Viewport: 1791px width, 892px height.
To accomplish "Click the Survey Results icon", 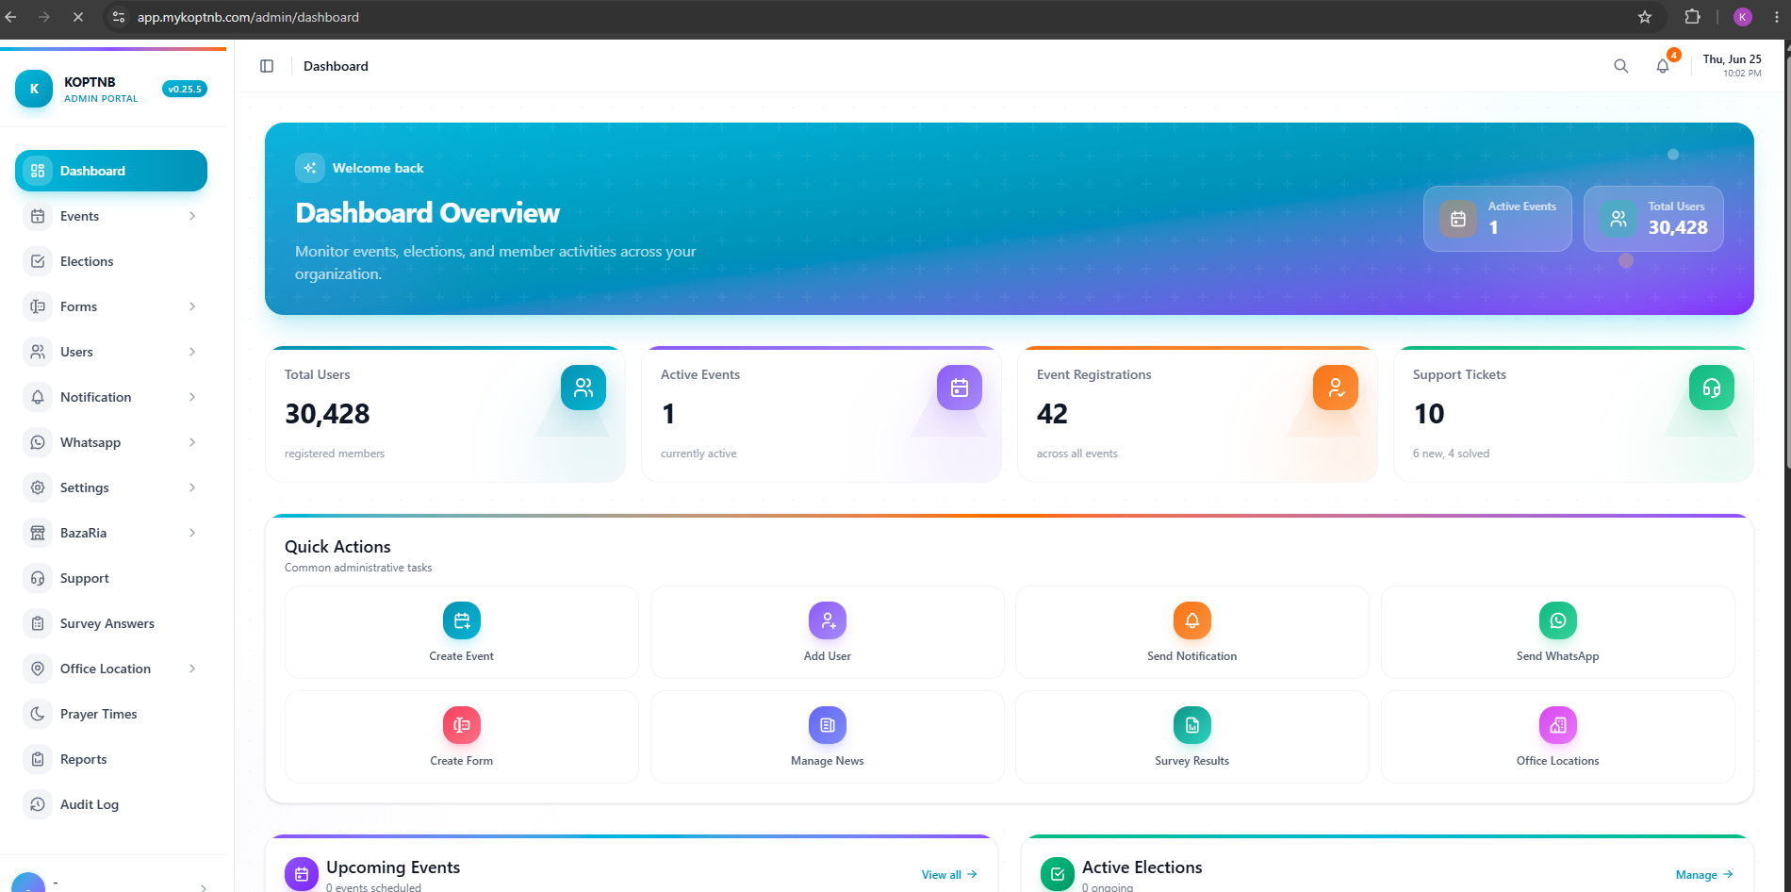I will [x=1192, y=725].
